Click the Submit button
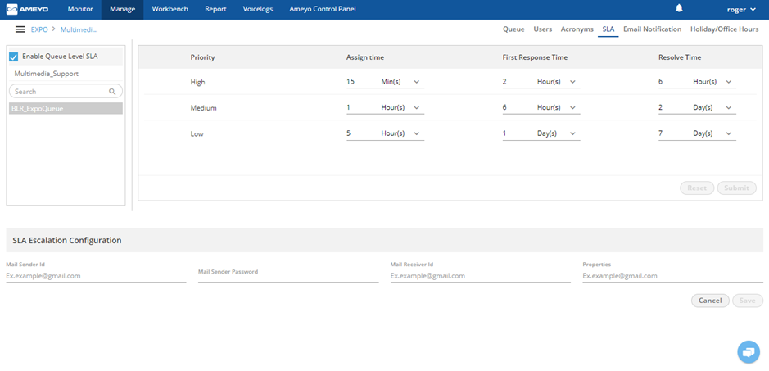This screenshot has height=371, width=769. tap(736, 188)
